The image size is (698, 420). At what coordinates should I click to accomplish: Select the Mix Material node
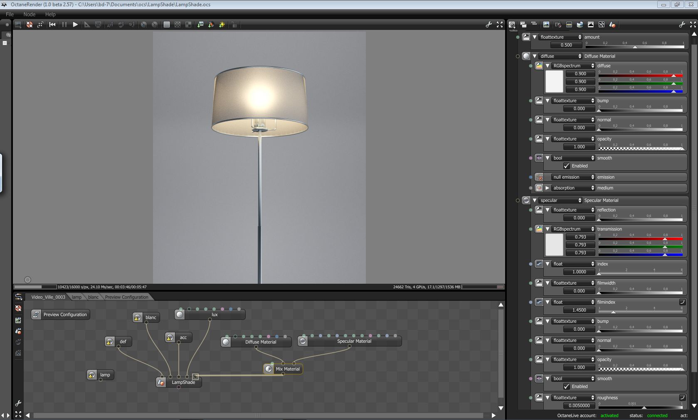click(283, 369)
